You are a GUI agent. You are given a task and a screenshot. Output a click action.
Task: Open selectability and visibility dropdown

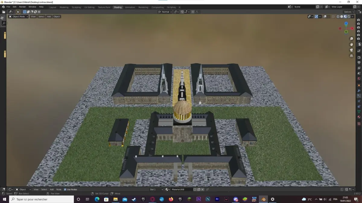[310, 17]
